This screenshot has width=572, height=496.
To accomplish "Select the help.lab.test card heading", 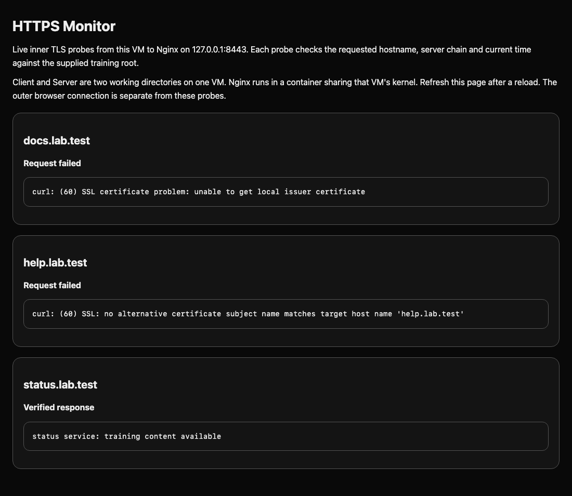I will 55,263.
